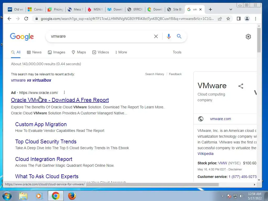Image resolution: width=268 pixels, height=201 pixels.
Task: Open Windows Explorer from the taskbar
Action: 23,196
